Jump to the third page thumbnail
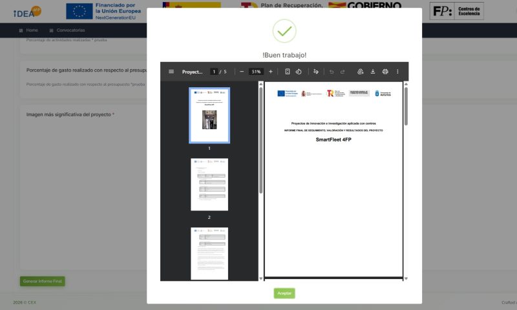This screenshot has width=517, height=310. coord(209,253)
